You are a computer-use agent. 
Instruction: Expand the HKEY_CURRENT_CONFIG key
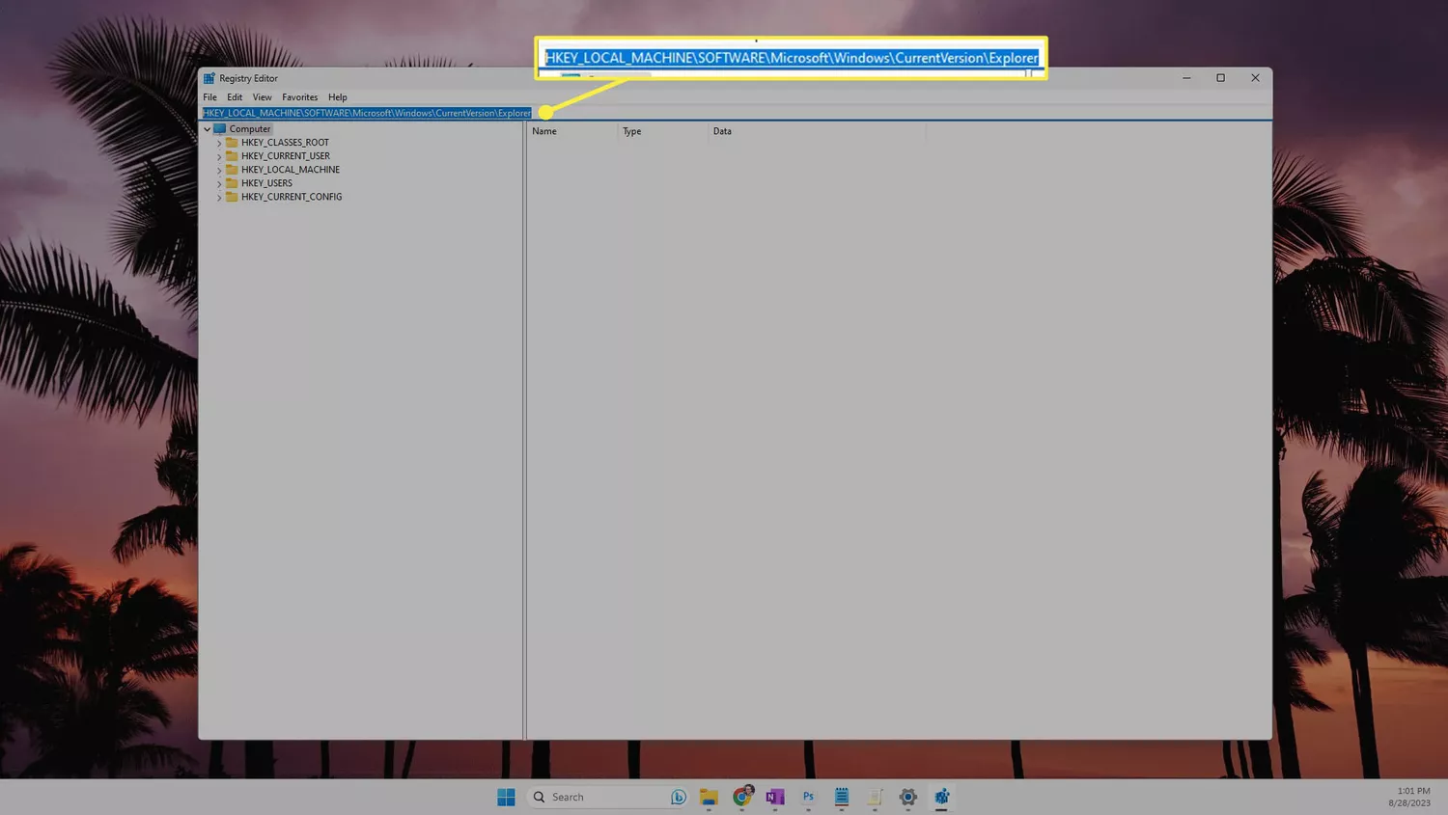pos(219,197)
